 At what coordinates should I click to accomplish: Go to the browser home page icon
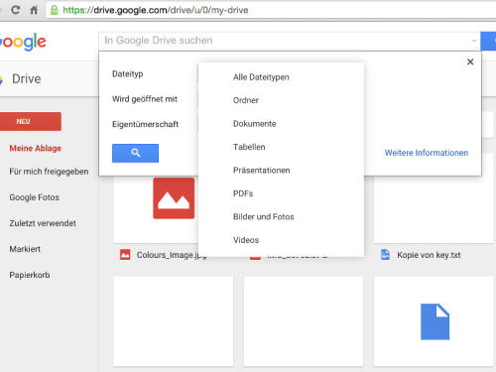tap(34, 10)
